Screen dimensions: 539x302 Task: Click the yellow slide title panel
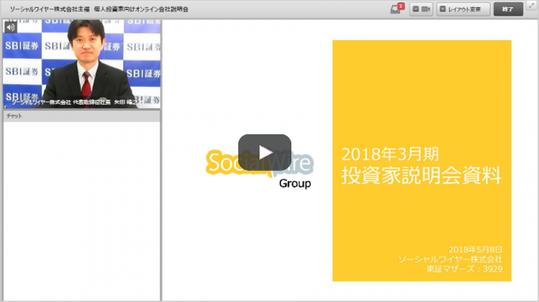[x=422, y=161]
